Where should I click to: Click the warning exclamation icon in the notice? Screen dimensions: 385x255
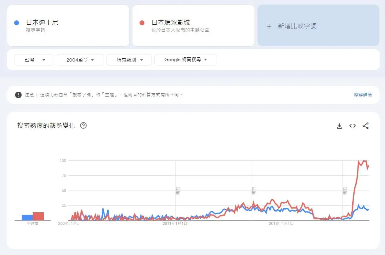coord(18,95)
